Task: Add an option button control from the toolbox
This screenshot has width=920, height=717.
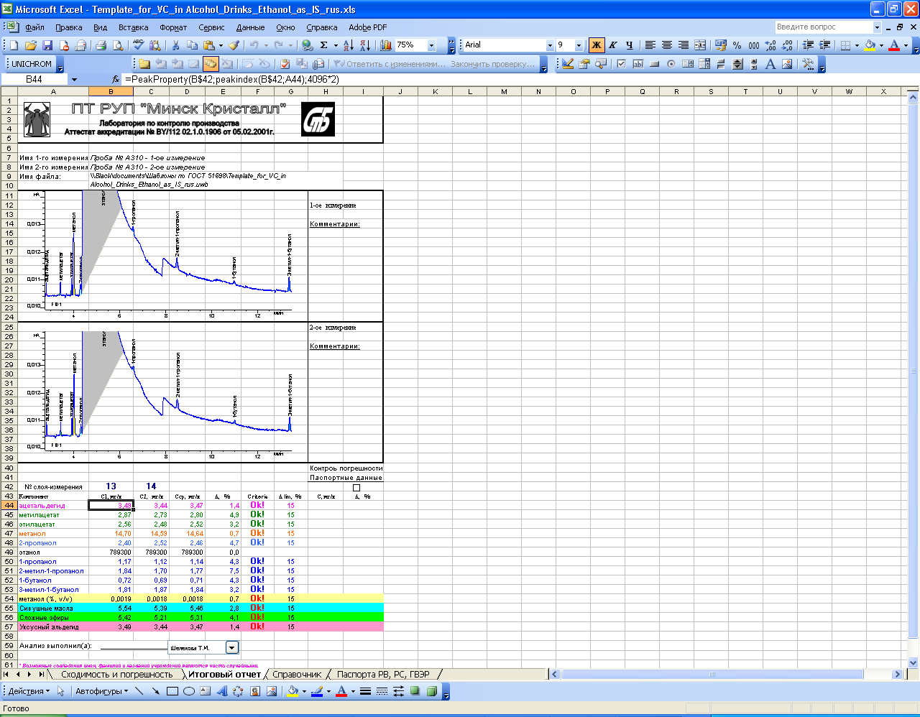Action: click(x=671, y=64)
